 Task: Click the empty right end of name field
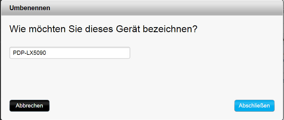tap(114, 53)
